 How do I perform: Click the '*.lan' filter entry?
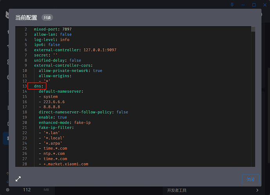point(52,133)
